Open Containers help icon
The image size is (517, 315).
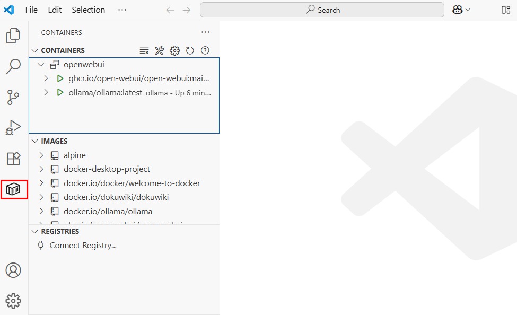[x=205, y=51]
